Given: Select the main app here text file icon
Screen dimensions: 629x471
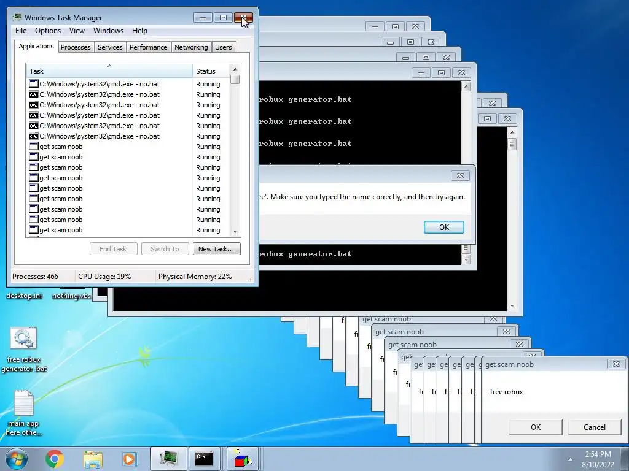Looking at the screenshot, I should [x=24, y=413].
